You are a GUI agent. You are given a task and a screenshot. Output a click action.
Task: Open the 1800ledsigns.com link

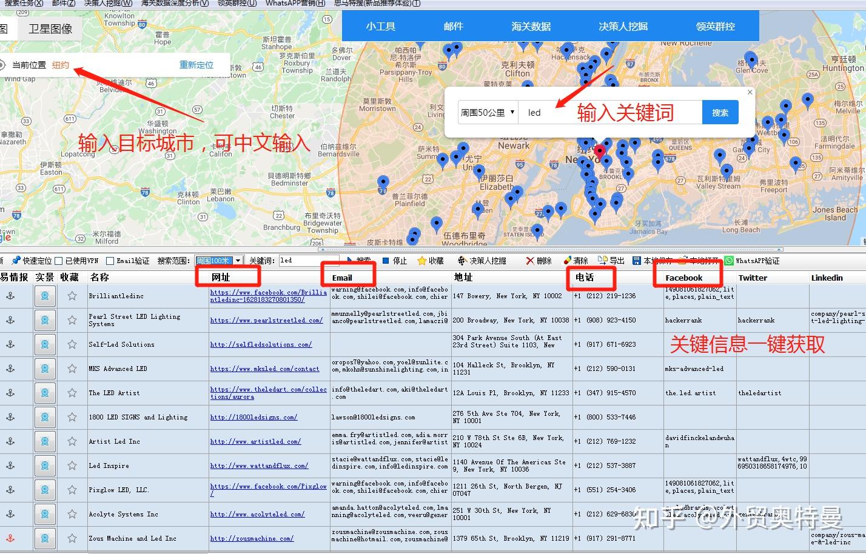253,417
